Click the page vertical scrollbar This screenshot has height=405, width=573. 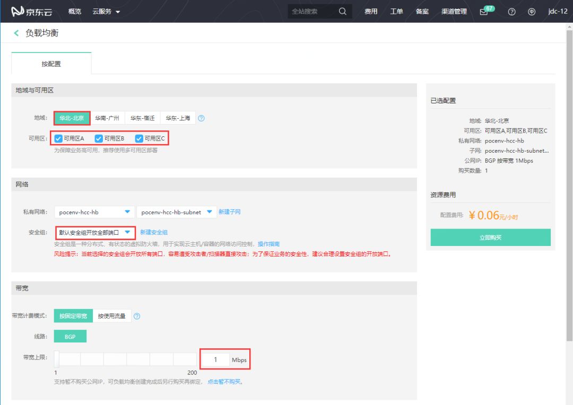click(x=569, y=186)
